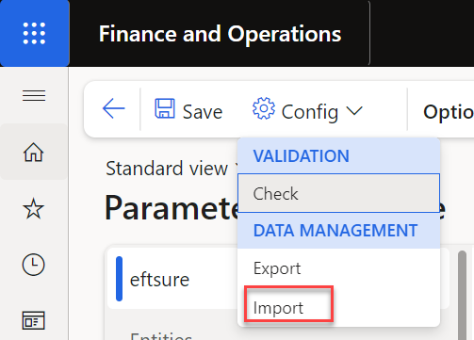Click the back arrow
The width and height of the screenshot is (474, 340).
113,108
